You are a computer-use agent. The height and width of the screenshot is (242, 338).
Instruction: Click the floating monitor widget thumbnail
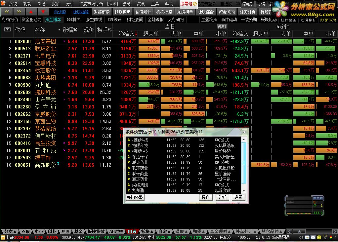(304, 205)
